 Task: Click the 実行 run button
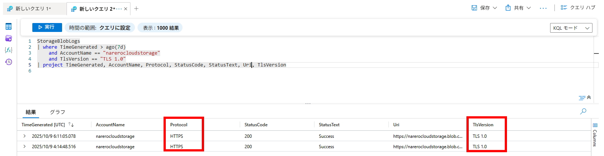click(47, 27)
